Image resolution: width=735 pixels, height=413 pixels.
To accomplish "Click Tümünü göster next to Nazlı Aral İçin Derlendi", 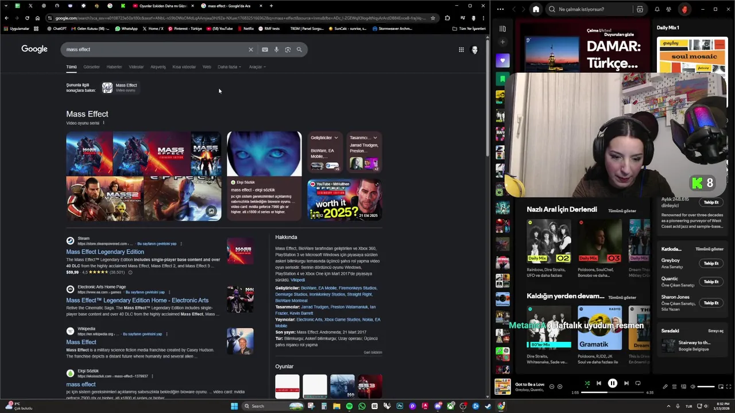I will tap(622, 211).
